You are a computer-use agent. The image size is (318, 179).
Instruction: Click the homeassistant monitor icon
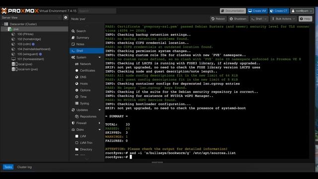pyautogui.click(x=13, y=59)
